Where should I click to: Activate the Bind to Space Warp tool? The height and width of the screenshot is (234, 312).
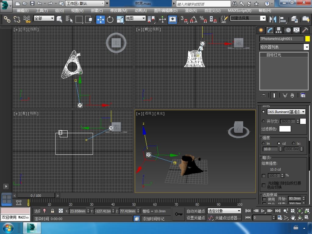coord(27,19)
